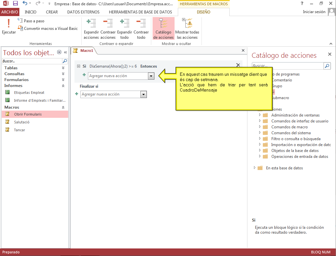The width and height of the screenshot is (336, 256).
Task: Expand Filtro o consulta o búsqueda
Action: tap(260, 139)
